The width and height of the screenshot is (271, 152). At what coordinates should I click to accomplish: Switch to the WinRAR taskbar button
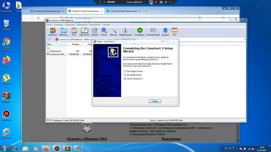tap(68, 149)
